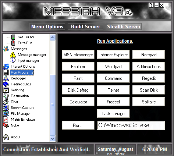Viewport: 174px width, 156px height.
Task: Click the Taskmanager button
Action: [113, 114]
